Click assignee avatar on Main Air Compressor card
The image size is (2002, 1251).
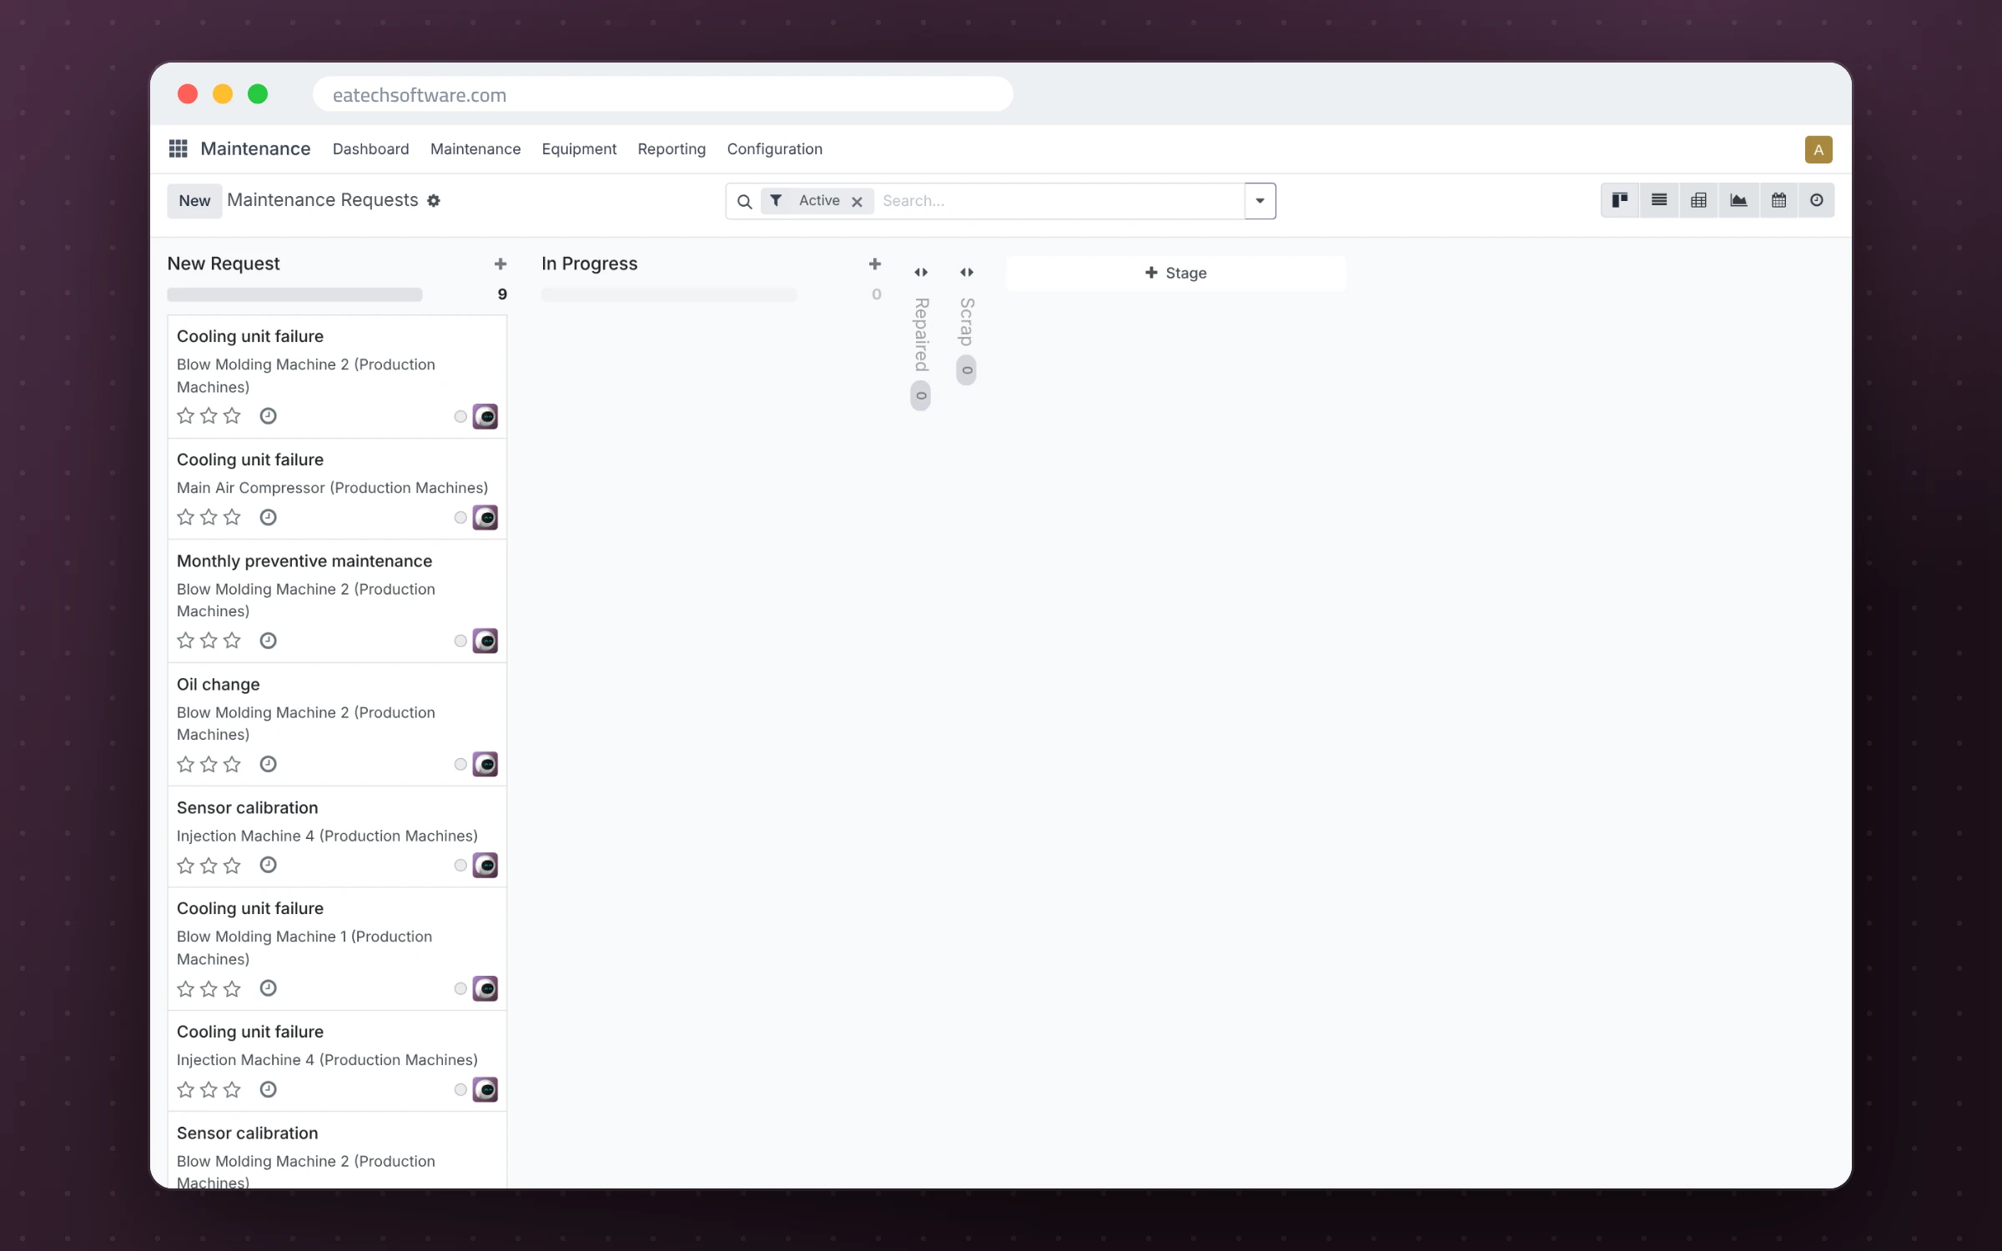pos(485,517)
